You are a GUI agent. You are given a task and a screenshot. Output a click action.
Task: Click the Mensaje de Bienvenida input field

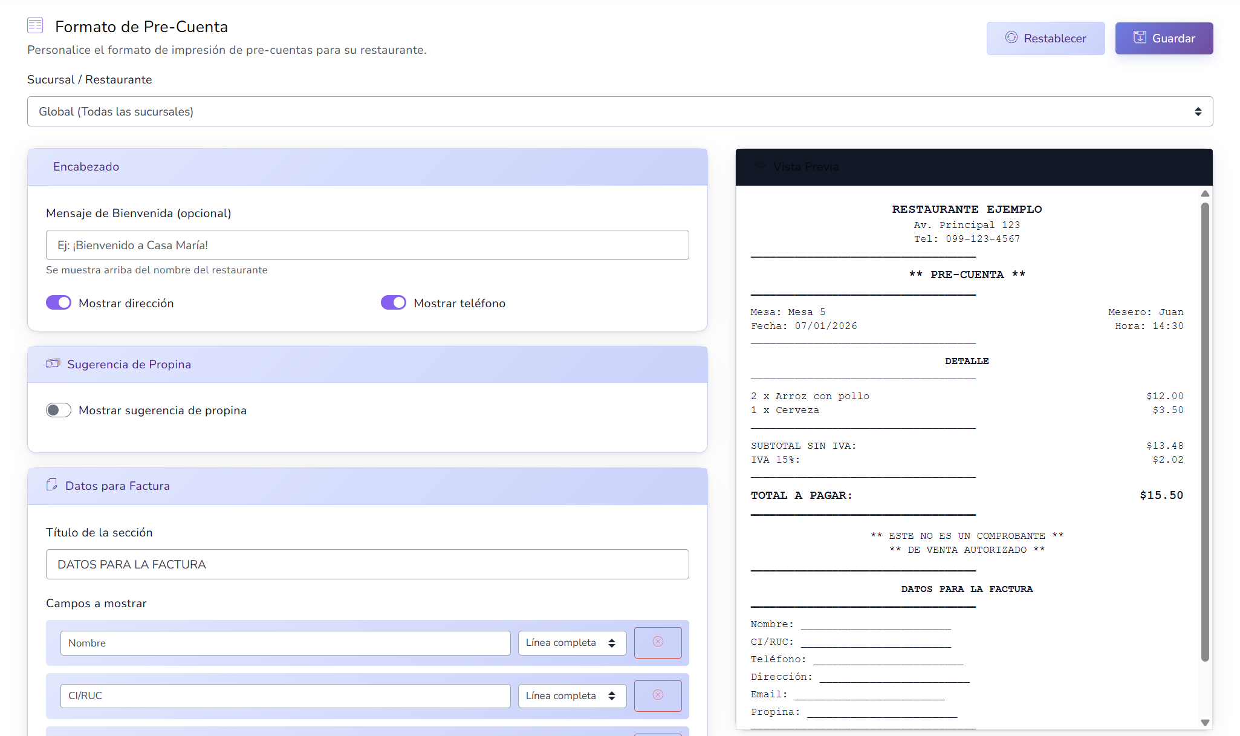(x=367, y=245)
